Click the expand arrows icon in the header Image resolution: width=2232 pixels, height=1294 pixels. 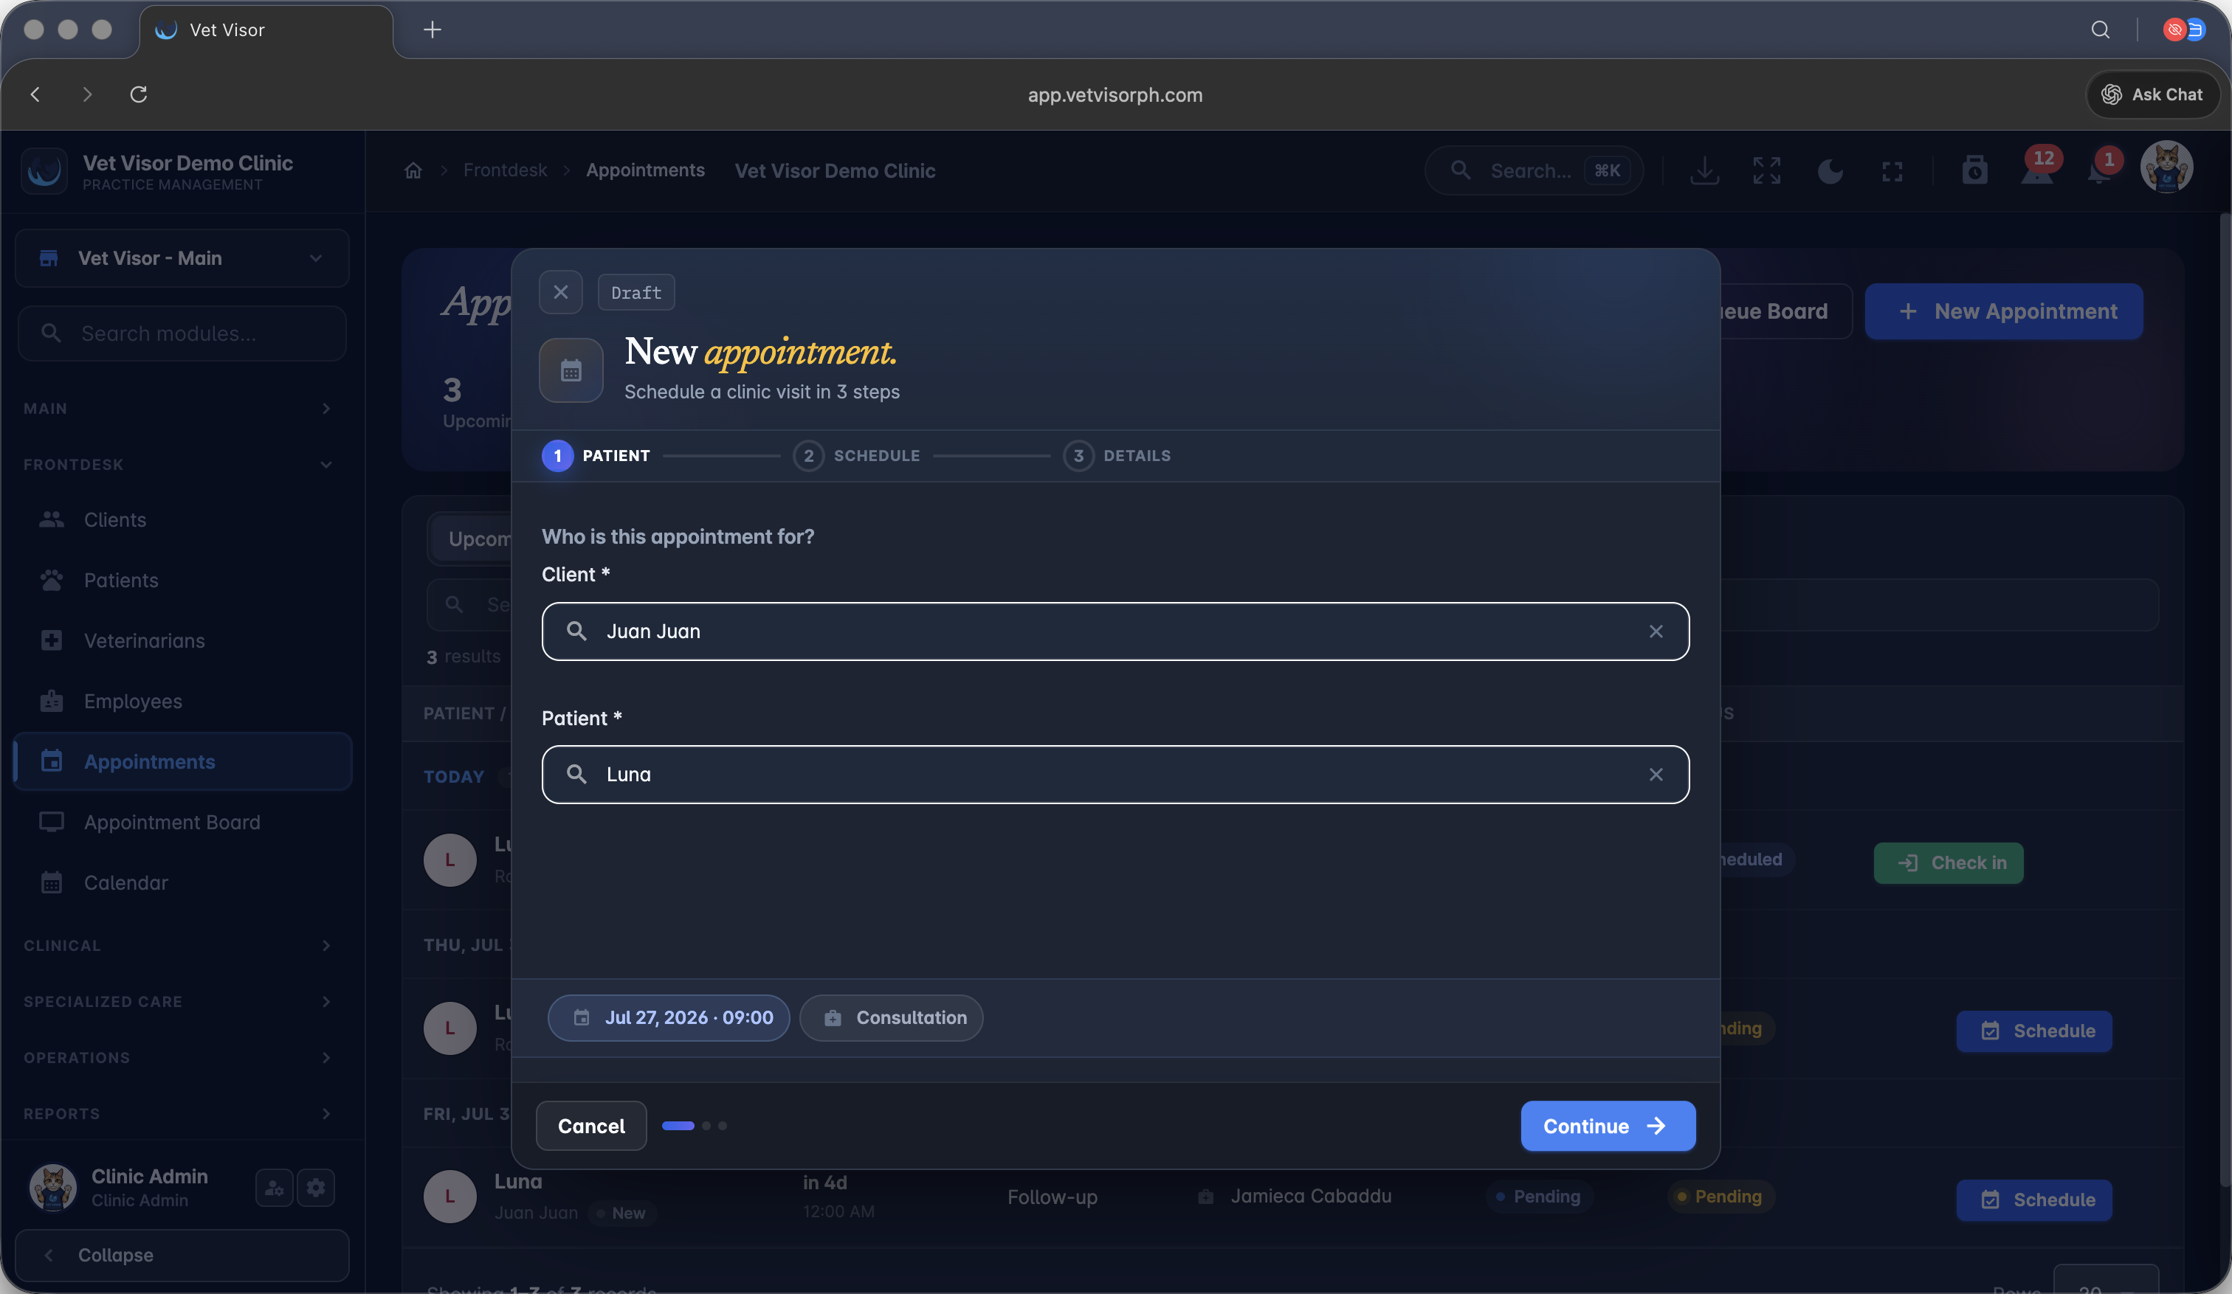[x=1766, y=171]
